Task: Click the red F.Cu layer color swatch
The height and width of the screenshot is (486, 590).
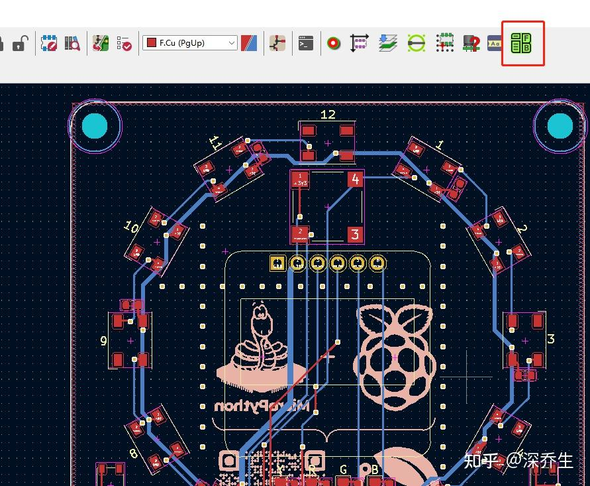Action: [152, 42]
